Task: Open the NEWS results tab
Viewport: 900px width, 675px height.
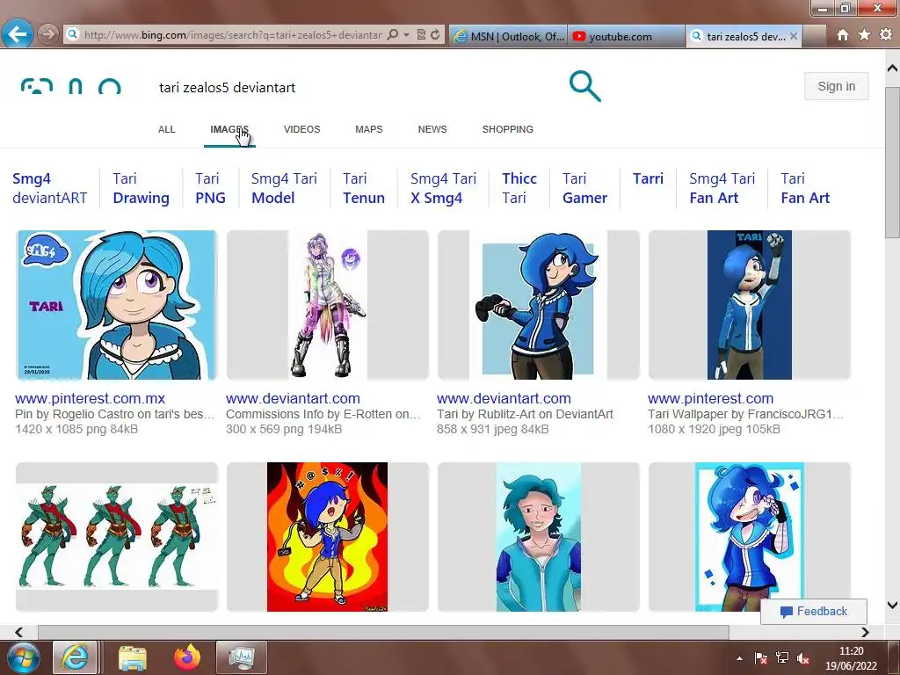Action: 432,129
